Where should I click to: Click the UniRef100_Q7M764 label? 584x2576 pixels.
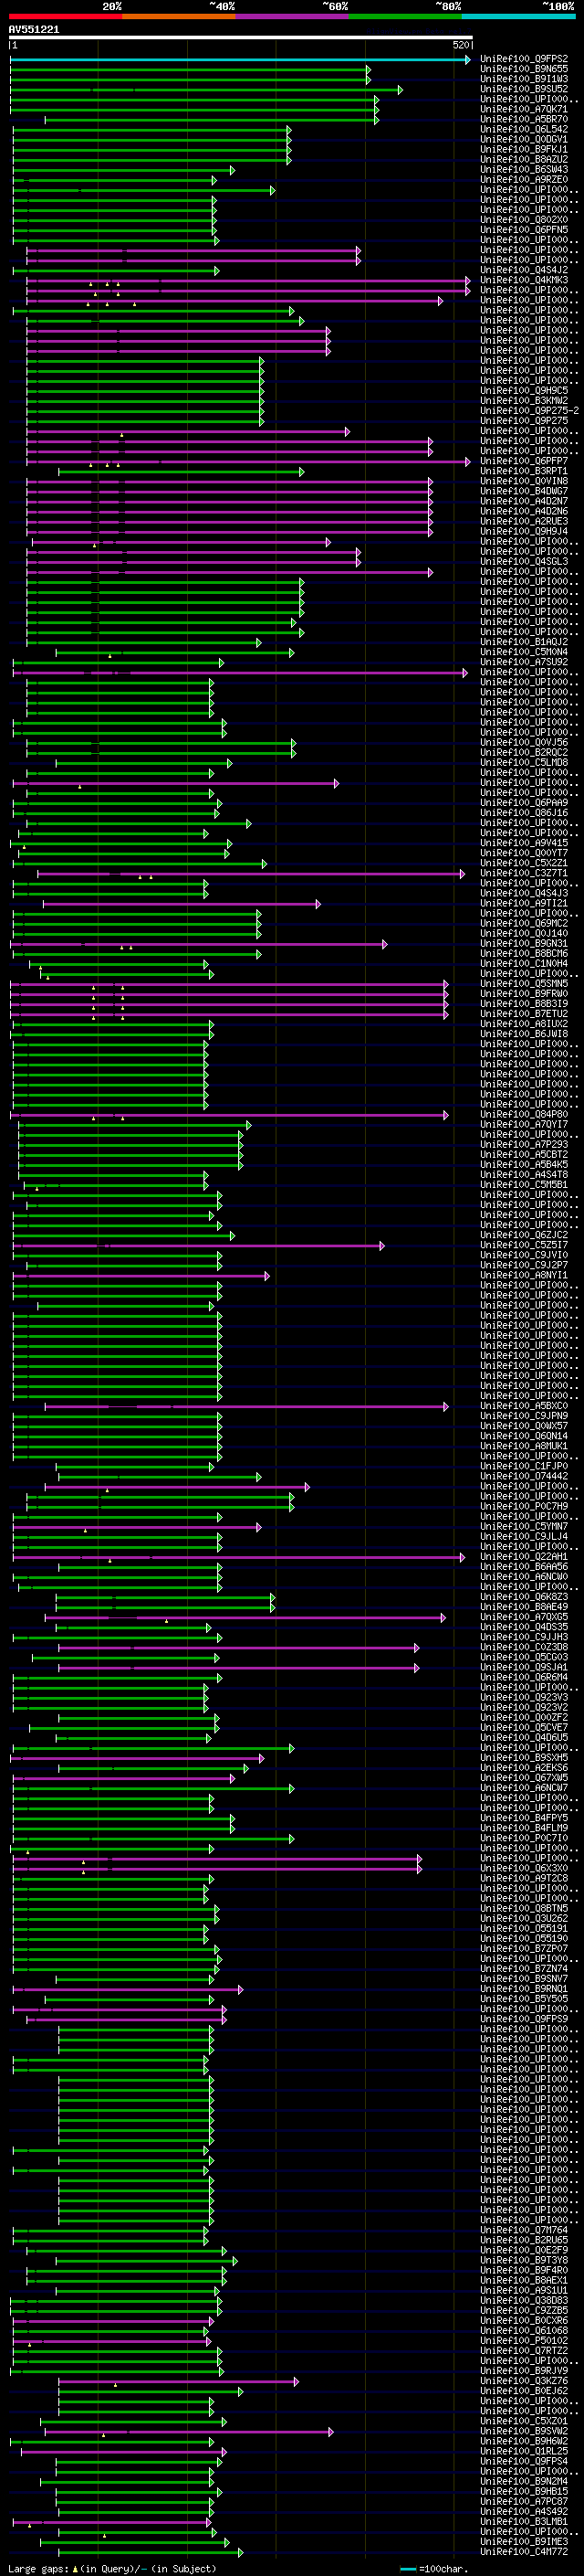[524, 2230]
